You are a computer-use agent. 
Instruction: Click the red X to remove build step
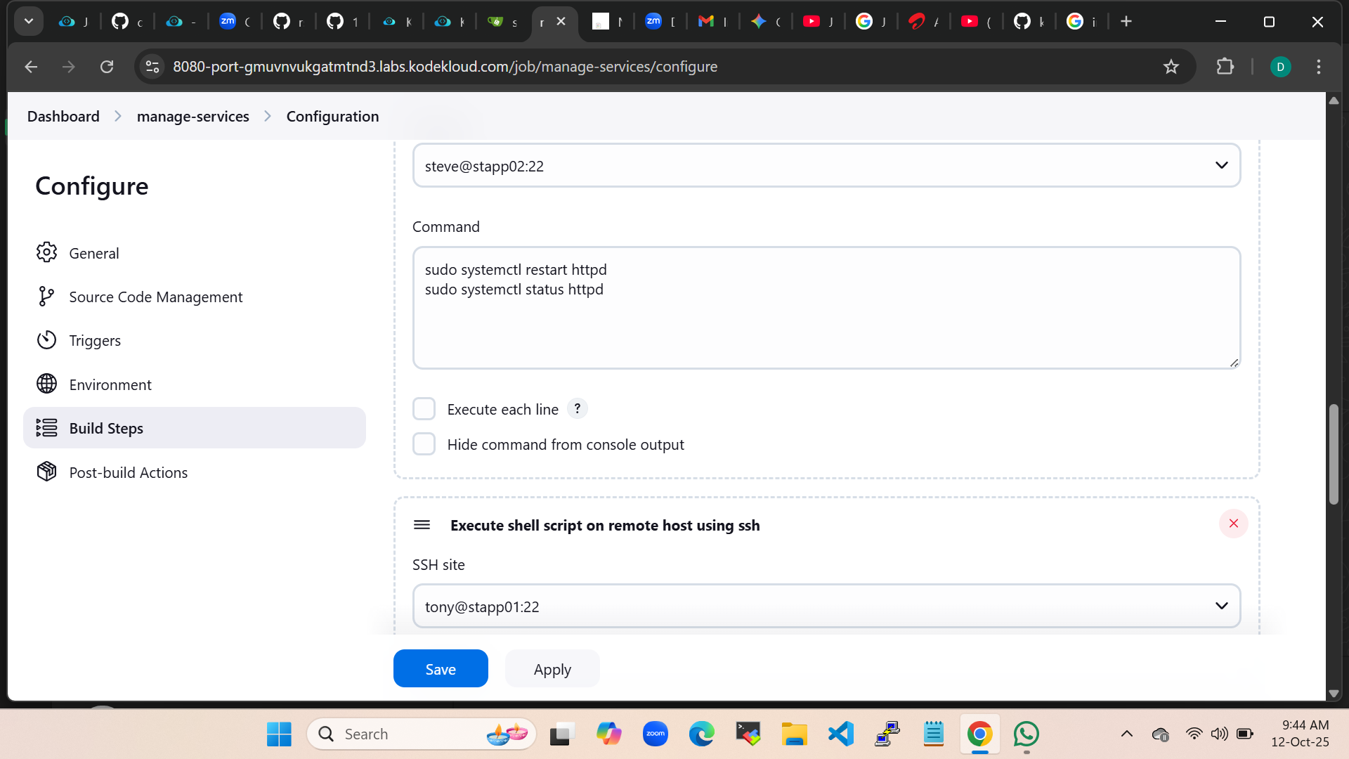tap(1233, 524)
